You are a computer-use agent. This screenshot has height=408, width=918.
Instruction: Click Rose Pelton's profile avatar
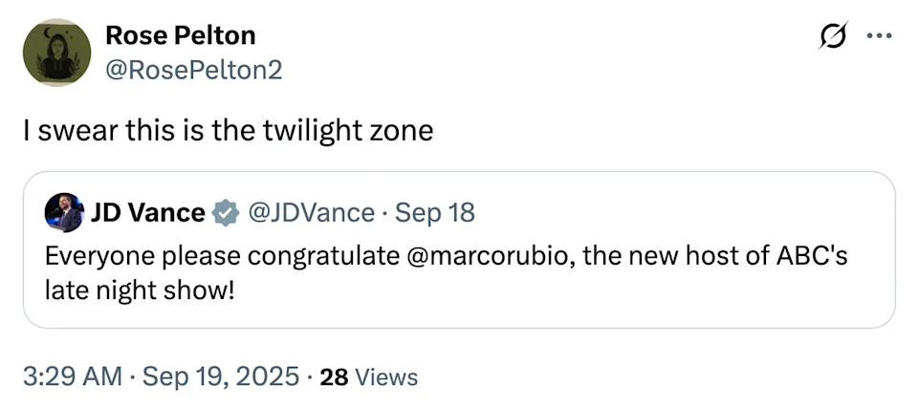point(51,53)
